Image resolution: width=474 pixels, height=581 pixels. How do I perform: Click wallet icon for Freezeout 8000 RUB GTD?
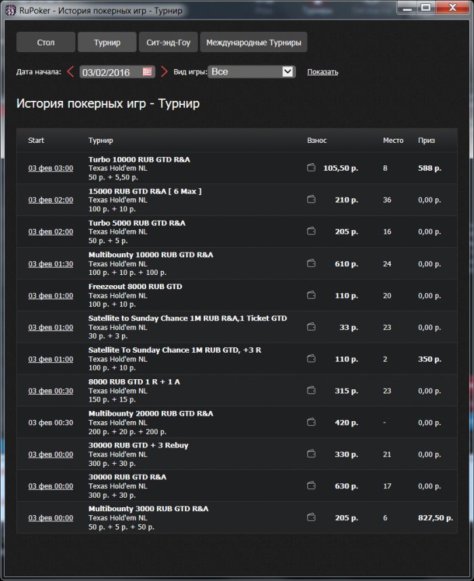coord(311,295)
